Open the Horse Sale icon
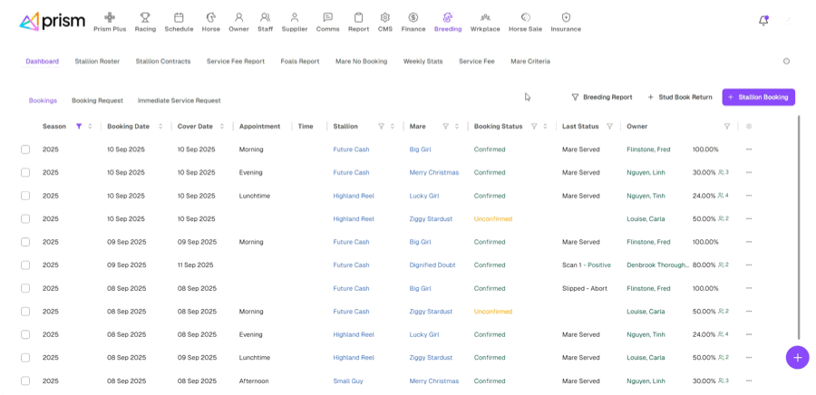This screenshot has height=395, width=816. (x=525, y=17)
